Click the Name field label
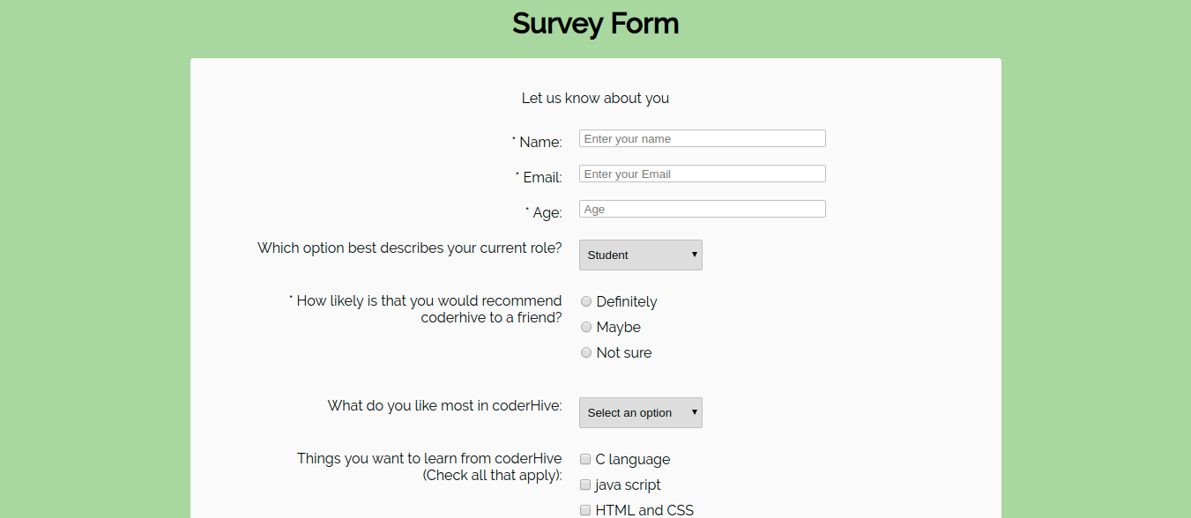 pos(540,142)
